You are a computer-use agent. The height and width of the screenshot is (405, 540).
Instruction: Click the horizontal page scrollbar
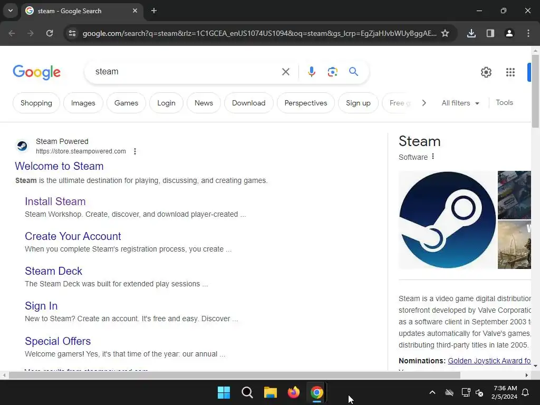[x=235, y=375]
